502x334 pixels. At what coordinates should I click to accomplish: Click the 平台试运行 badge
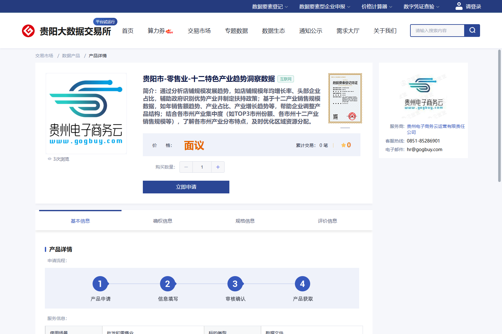105,22
